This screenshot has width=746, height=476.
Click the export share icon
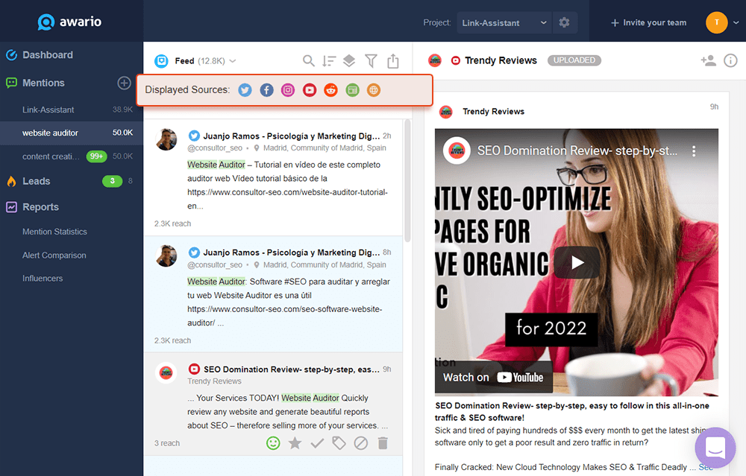[x=393, y=61]
